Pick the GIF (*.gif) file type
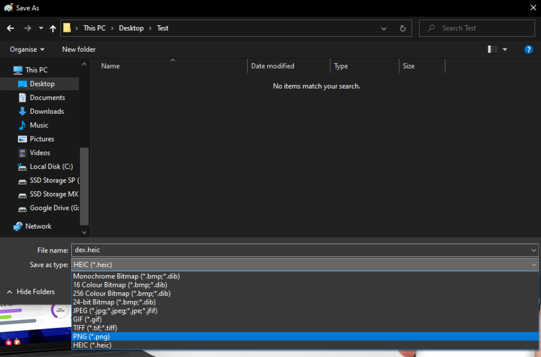 pyautogui.click(x=87, y=319)
